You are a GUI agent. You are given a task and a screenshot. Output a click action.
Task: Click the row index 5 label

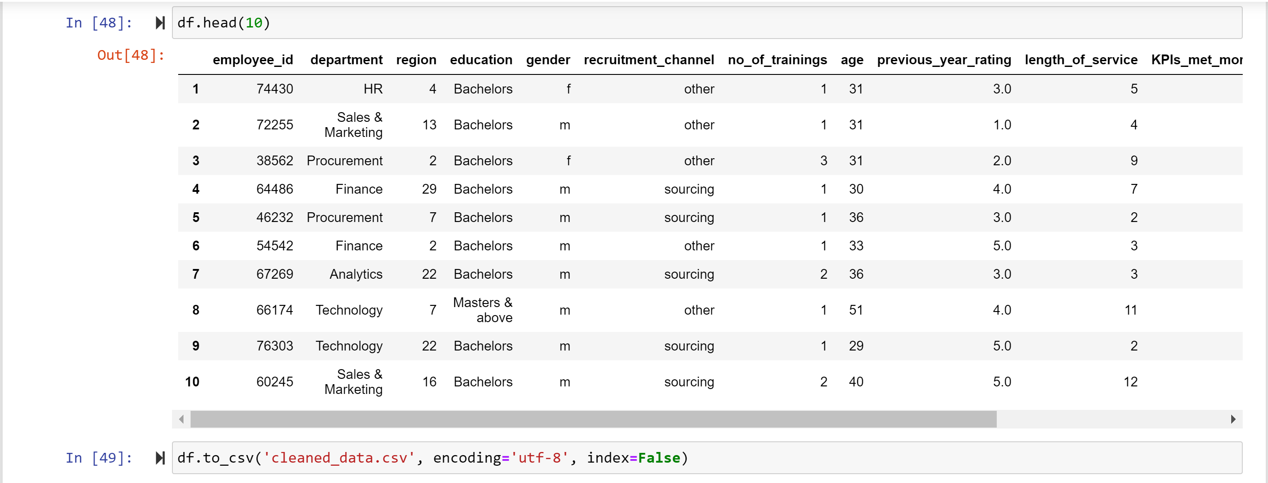(195, 217)
